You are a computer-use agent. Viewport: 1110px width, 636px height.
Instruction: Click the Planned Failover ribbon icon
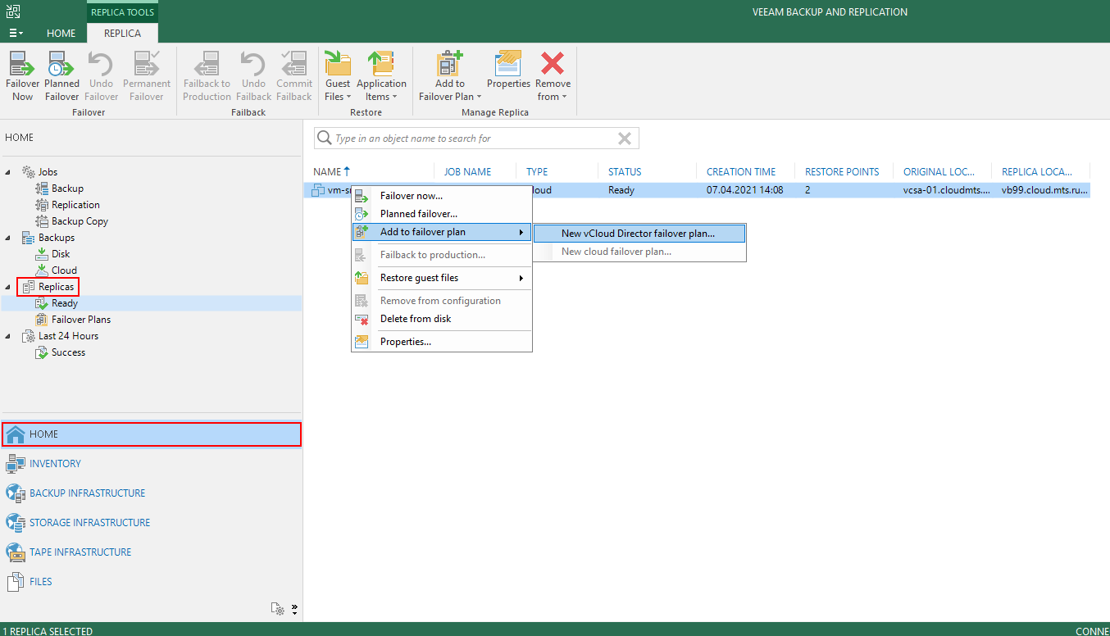[x=61, y=65]
